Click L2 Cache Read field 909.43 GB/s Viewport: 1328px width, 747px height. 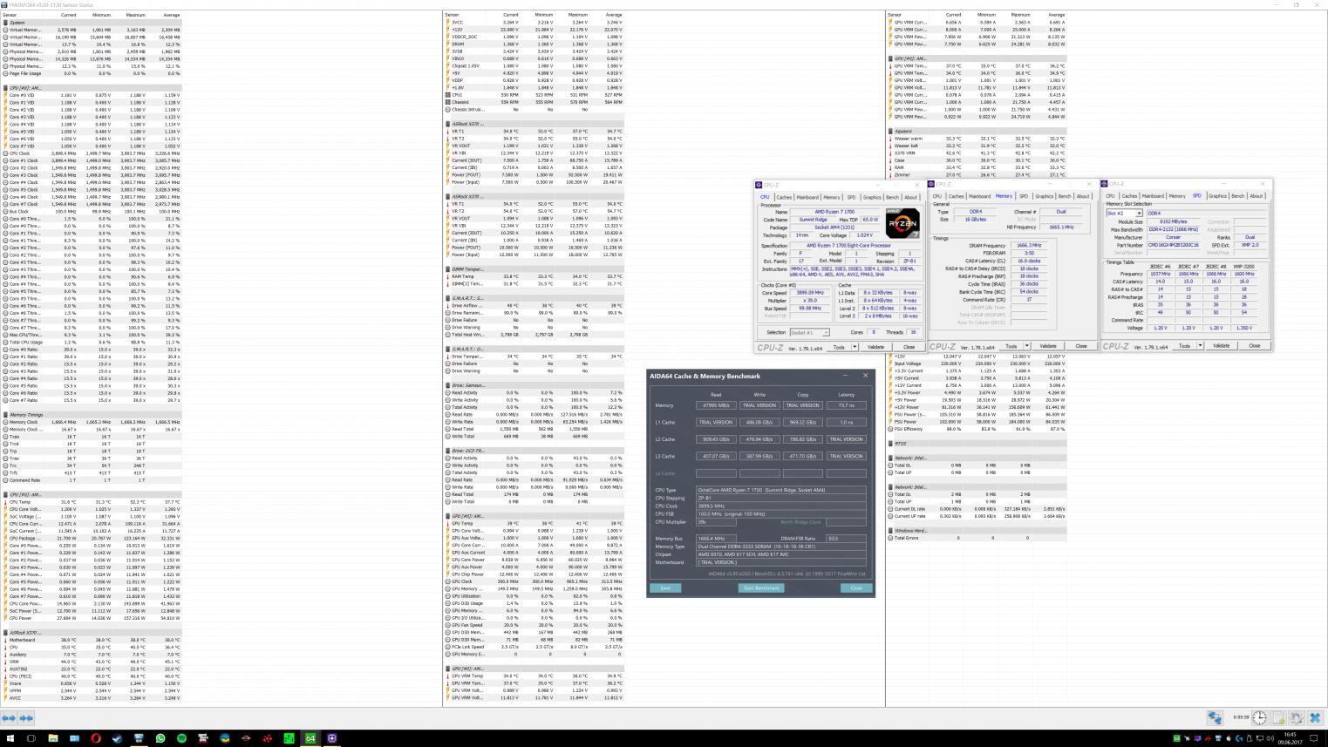[716, 439]
